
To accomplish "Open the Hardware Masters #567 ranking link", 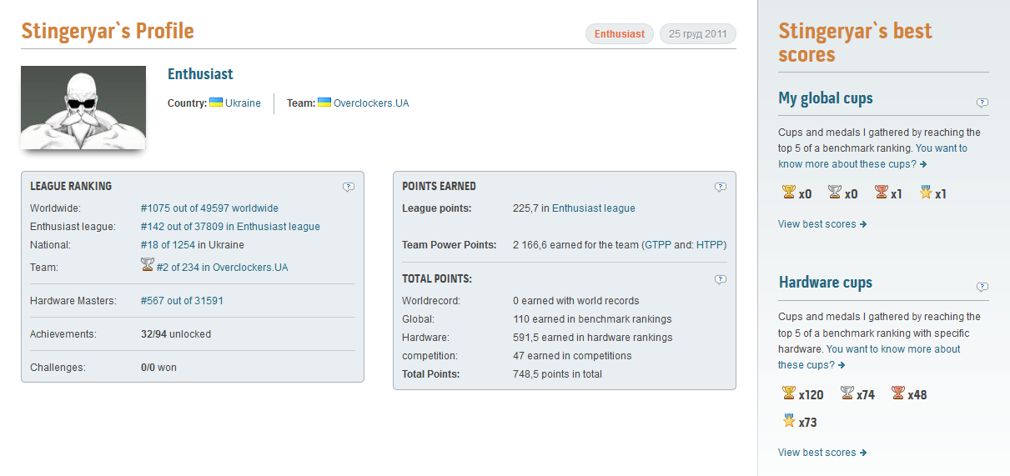I will (182, 301).
